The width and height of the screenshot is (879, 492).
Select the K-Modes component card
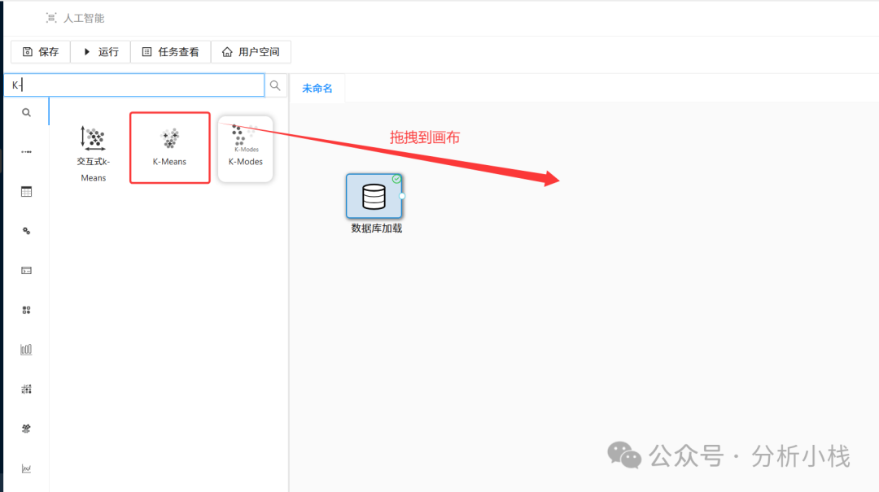click(x=246, y=149)
